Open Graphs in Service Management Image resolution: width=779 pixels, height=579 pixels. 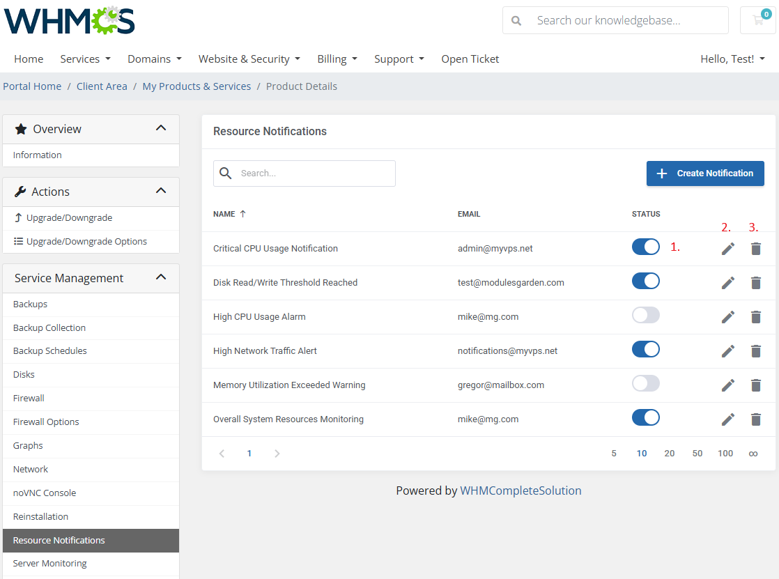pyautogui.click(x=91, y=446)
